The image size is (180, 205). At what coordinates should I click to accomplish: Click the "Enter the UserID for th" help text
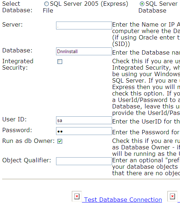click(x=146, y=121)
